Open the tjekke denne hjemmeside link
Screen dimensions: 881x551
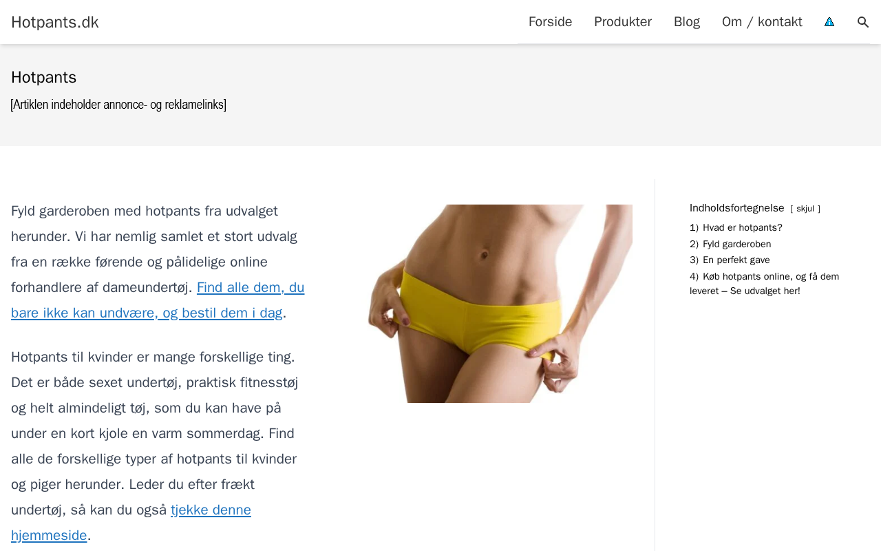pyautogui.click(x=131, y=523)
